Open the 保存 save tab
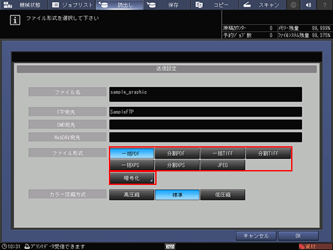The height and width of the screenshot is (250, 333). pos(167,5)
